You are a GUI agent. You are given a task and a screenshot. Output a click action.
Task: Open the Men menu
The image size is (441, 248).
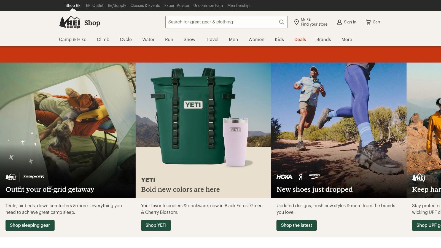(233, 39)
